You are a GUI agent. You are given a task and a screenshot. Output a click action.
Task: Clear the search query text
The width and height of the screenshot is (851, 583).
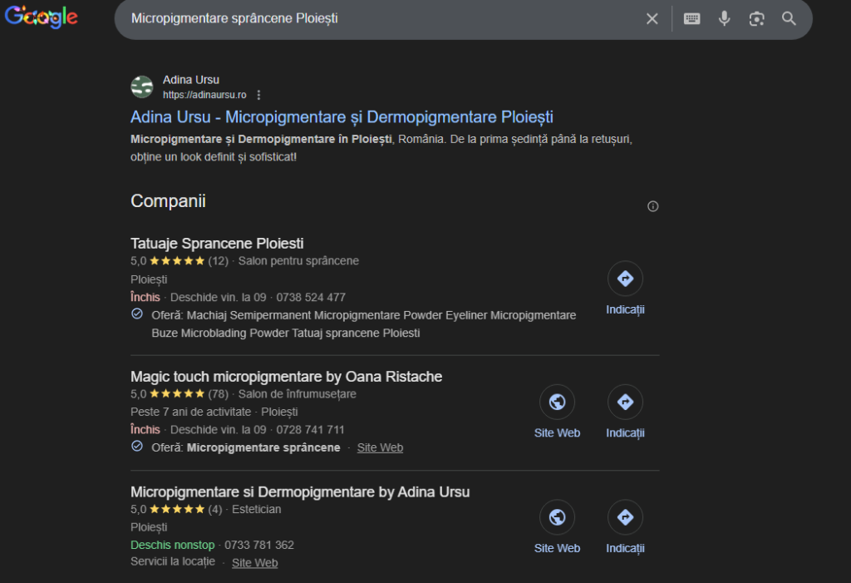tap(652, 18)
